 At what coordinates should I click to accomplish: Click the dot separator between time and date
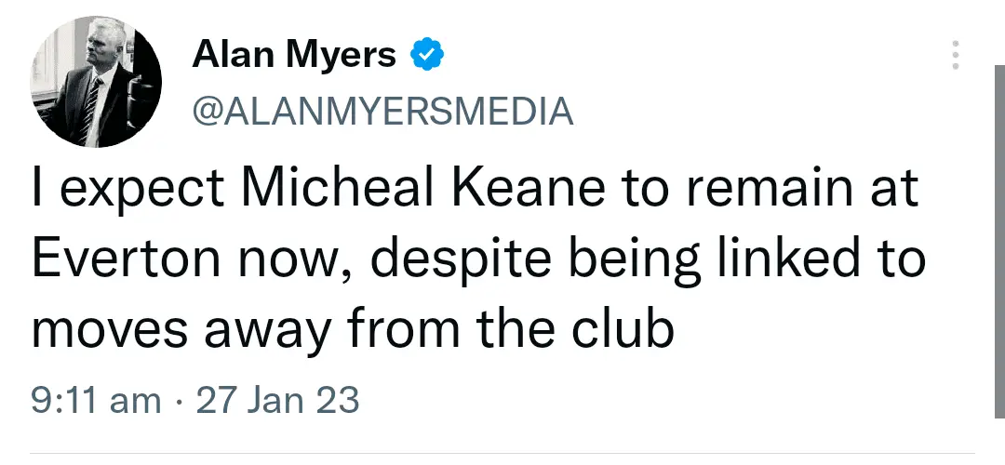point(179,402)
